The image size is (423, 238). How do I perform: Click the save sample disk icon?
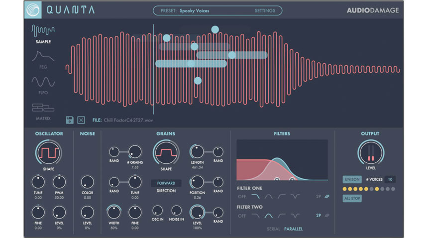(x=70, y=120)
